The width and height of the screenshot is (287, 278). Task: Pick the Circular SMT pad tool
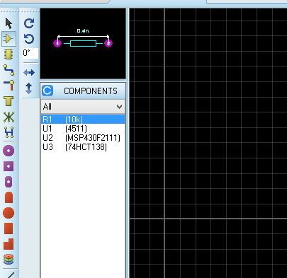(9, 213)
